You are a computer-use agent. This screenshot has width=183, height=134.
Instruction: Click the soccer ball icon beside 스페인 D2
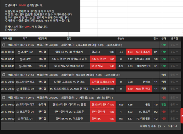(19, 52)
